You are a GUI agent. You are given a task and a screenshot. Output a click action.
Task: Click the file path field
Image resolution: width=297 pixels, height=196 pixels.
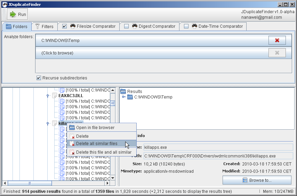pos(218,156)
